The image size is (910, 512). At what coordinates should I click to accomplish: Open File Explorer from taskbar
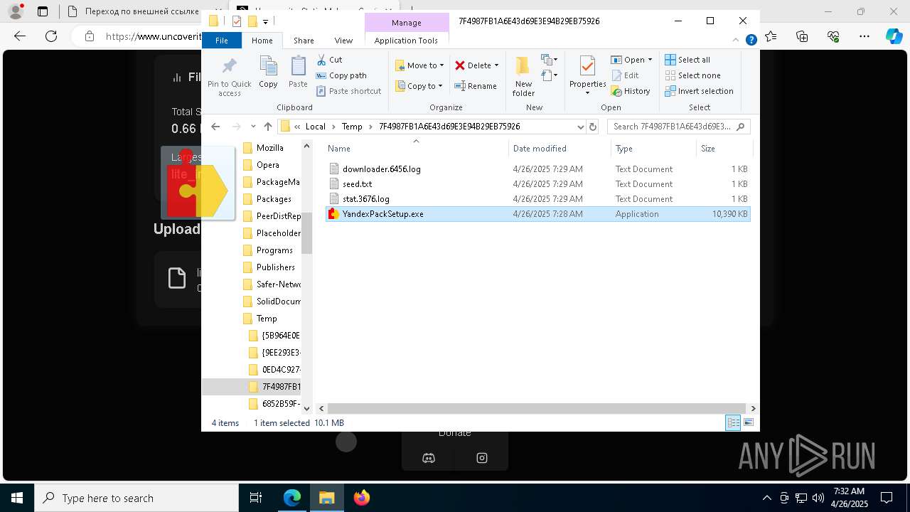pos(327,498)
